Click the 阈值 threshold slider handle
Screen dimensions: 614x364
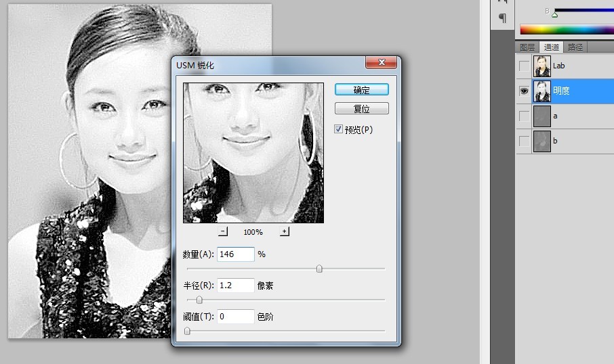tap(187, 330)
